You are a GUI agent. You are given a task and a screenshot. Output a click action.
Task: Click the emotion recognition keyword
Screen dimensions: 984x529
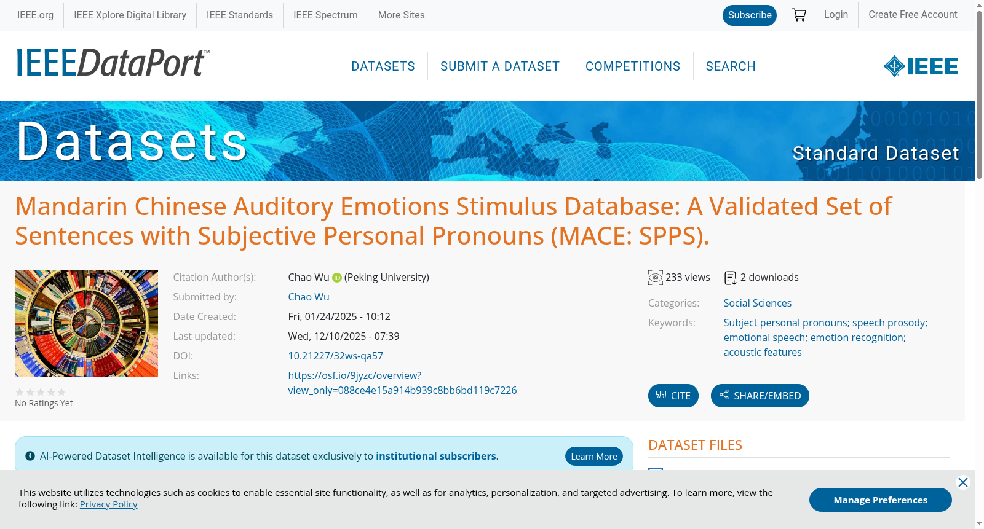coord(857,337)
